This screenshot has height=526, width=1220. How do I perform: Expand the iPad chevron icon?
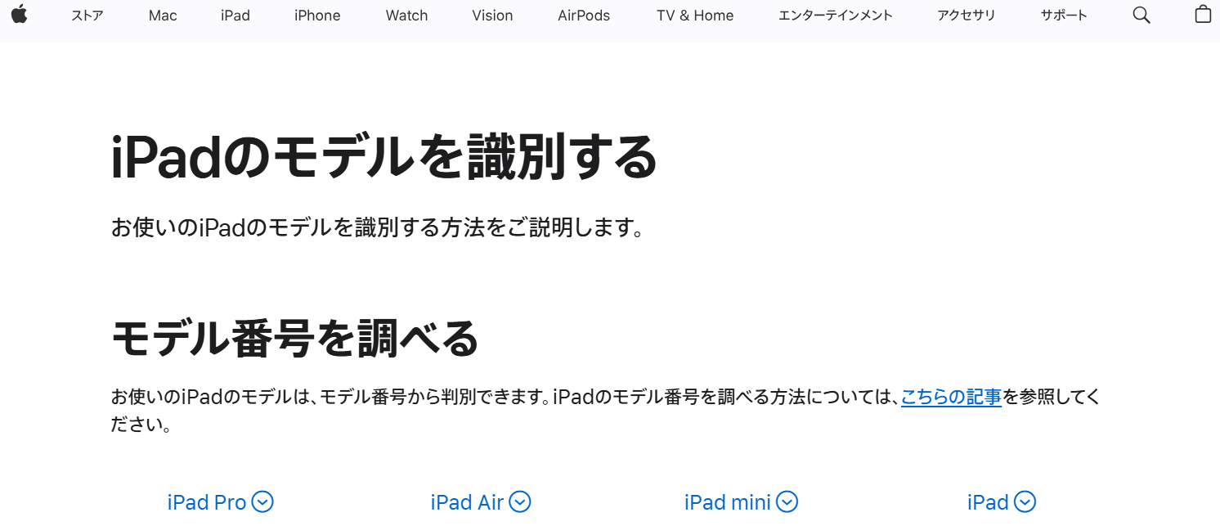point(1025,501)
